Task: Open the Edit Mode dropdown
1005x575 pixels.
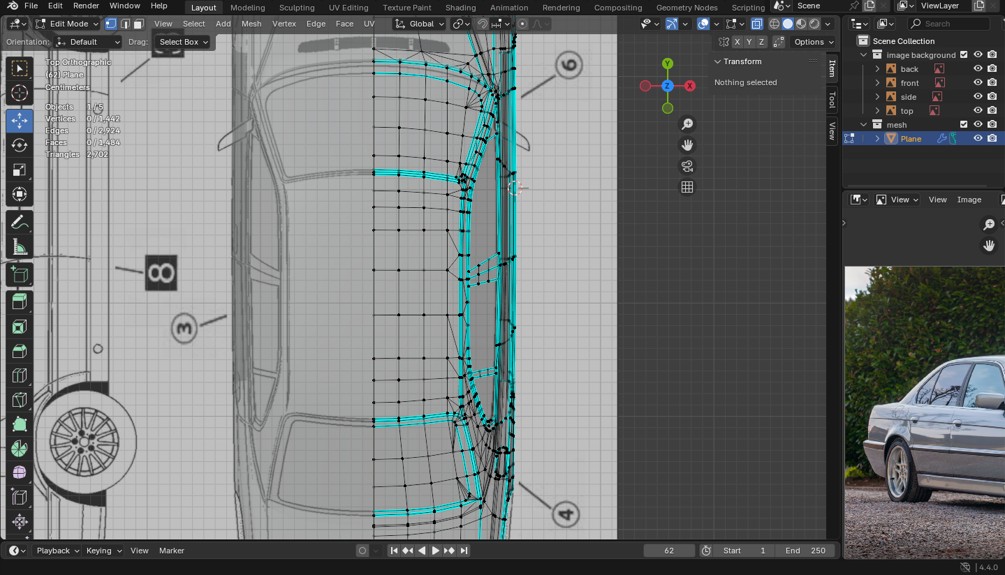Action: [68, 24]
